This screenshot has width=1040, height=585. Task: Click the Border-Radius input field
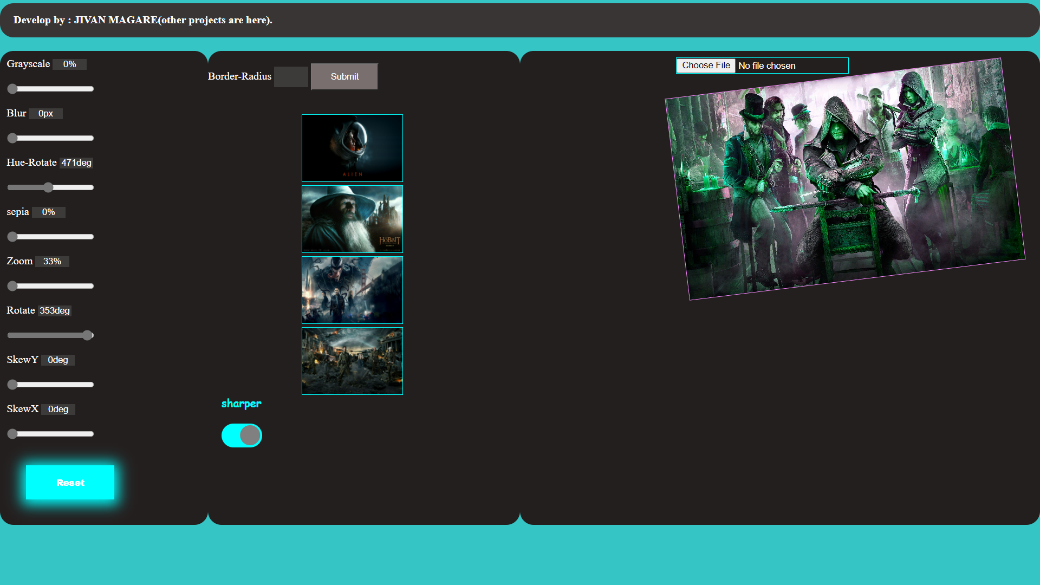click(291, 77)
